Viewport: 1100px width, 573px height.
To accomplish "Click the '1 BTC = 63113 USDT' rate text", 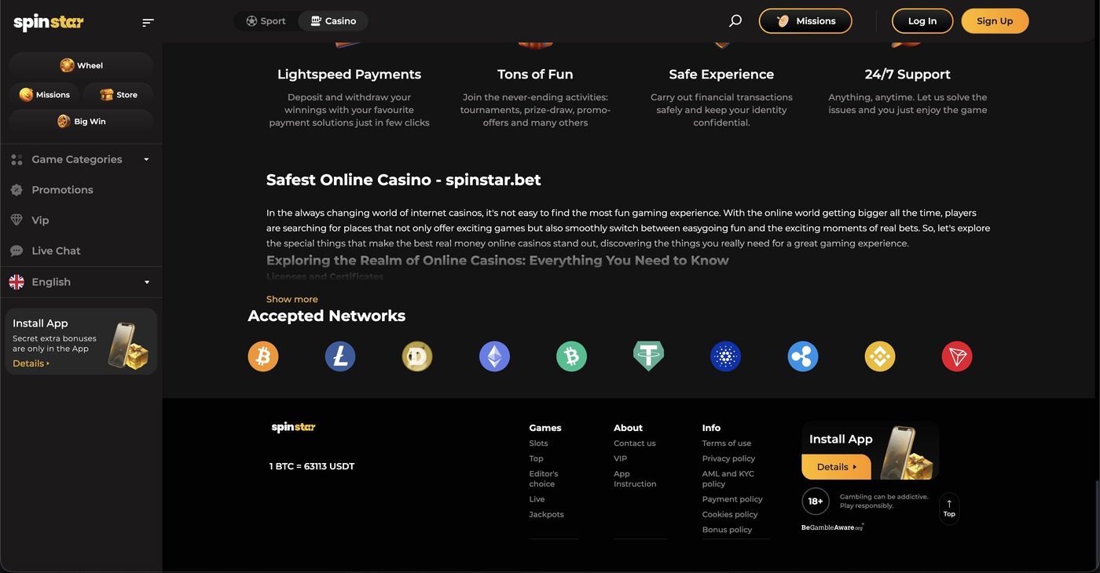I will [312, 466].
